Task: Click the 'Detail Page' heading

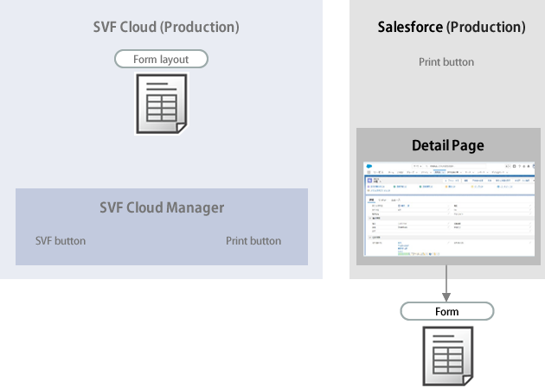Action: click(448, 145)
